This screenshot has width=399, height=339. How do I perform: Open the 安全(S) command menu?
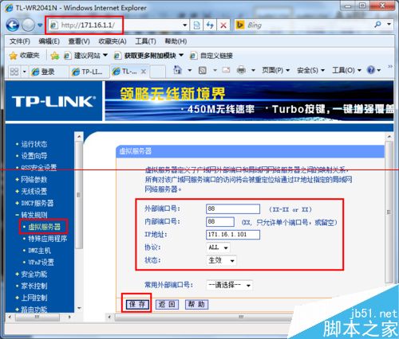(310, 70)
